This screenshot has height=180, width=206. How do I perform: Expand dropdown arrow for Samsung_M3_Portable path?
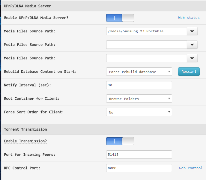[192, 31]
